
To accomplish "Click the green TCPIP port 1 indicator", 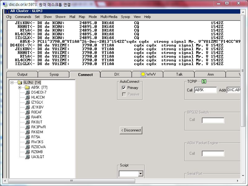I will point(204,82).
